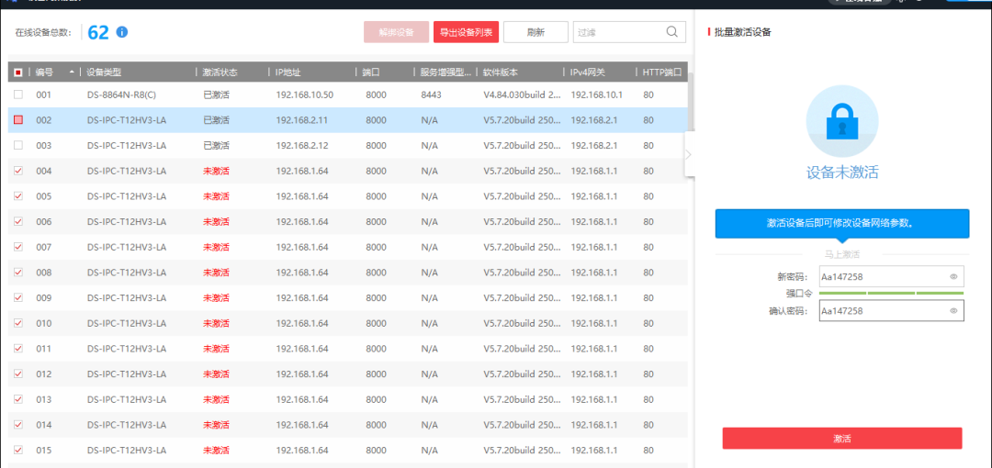
Task: Click the info icon beside device count 62
Action: (122, 32)
